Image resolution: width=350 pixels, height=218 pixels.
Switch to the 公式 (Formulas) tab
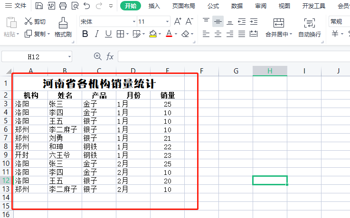213,6
